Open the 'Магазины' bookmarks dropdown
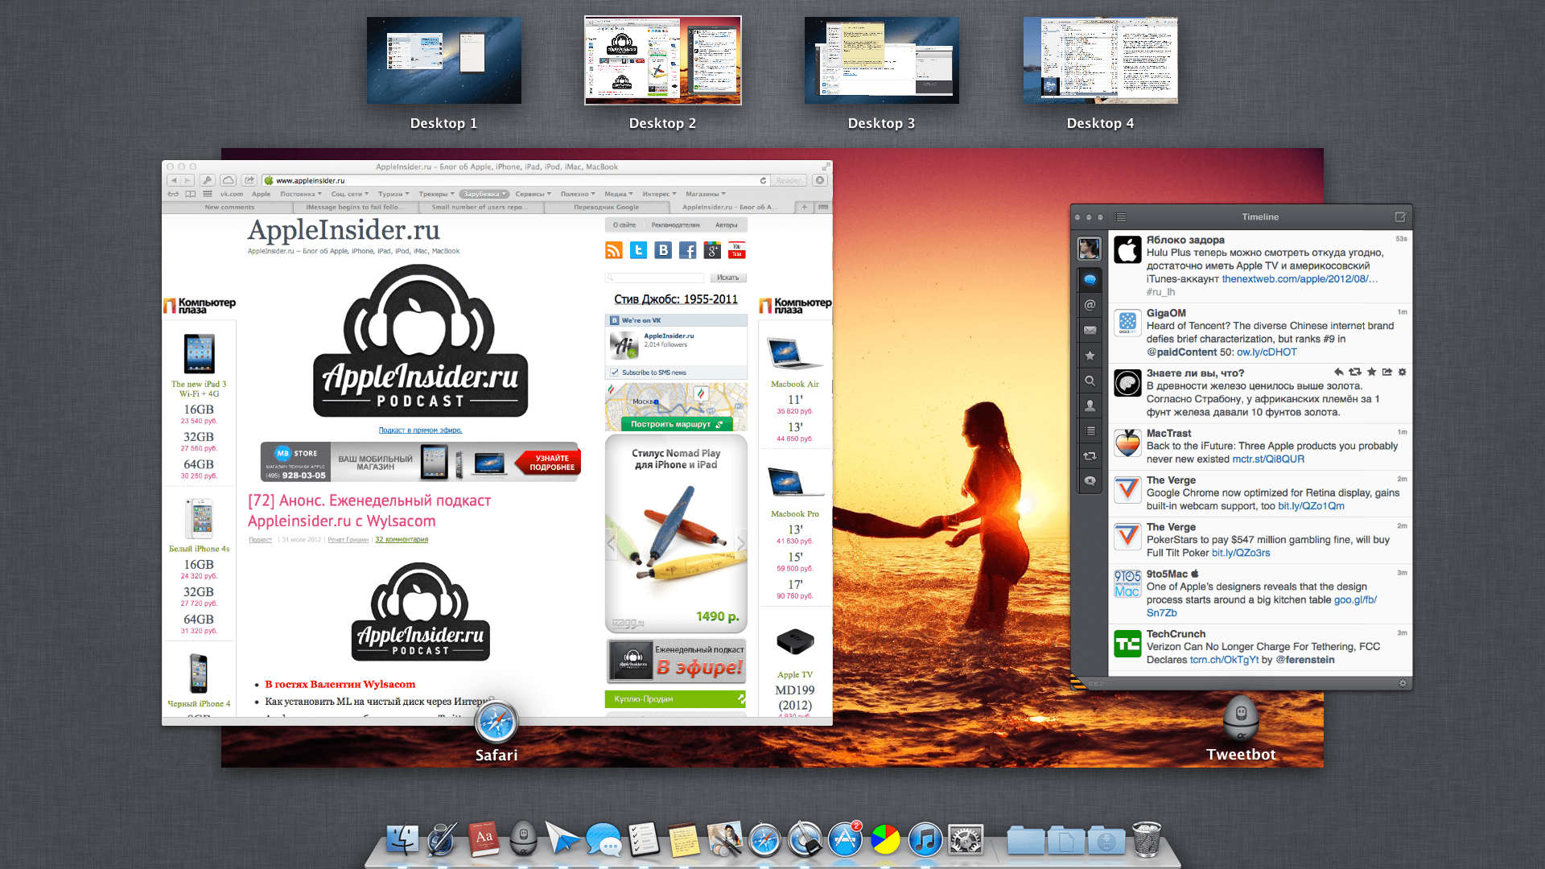 point(706,194)
